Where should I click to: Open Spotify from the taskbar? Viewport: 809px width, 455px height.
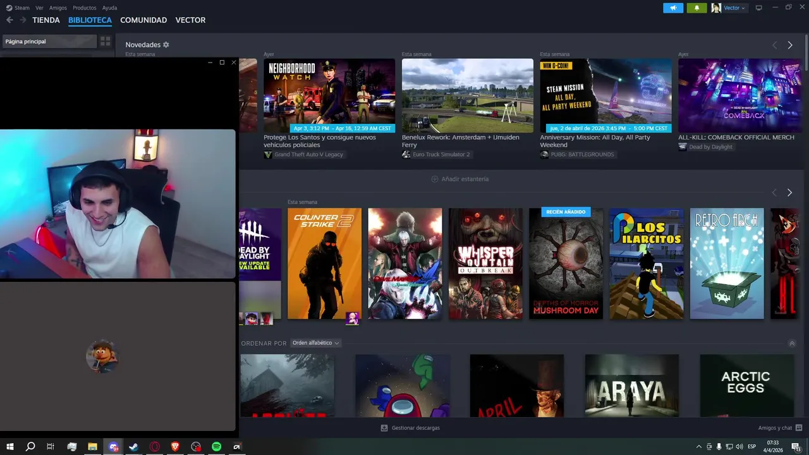coord(216,447)
